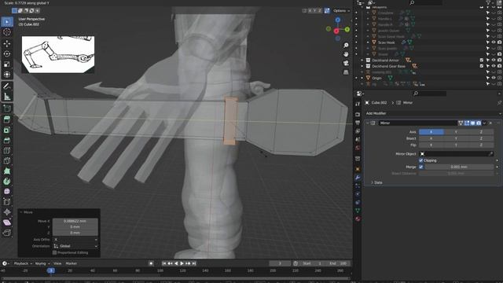Open Axis Ortho dropdown
This screenshot has height=283, width=503.
coord(75,240)
